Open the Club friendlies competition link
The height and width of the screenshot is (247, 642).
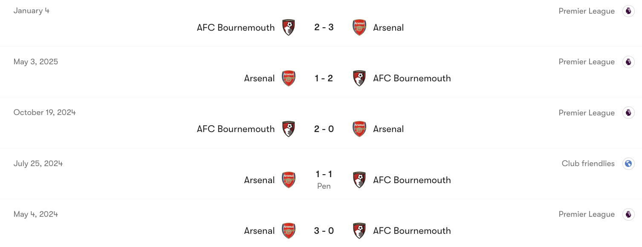point(588,163)
